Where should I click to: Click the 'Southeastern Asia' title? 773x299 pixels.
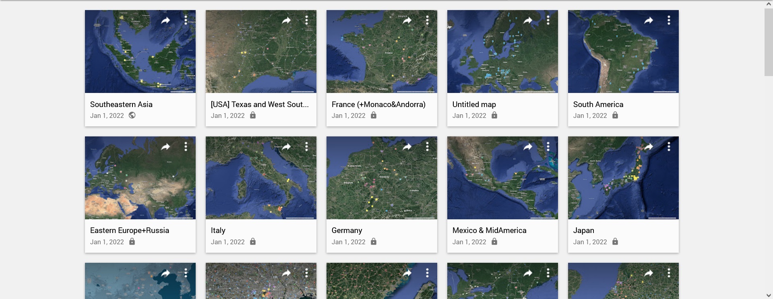pos(121,104)
